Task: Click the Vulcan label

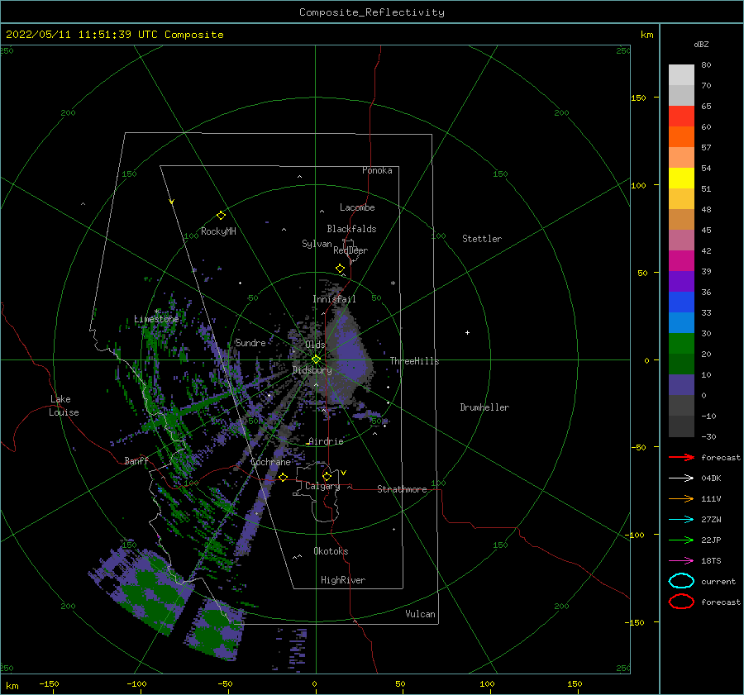Action: pyautogui.click(x=421, y=614)
